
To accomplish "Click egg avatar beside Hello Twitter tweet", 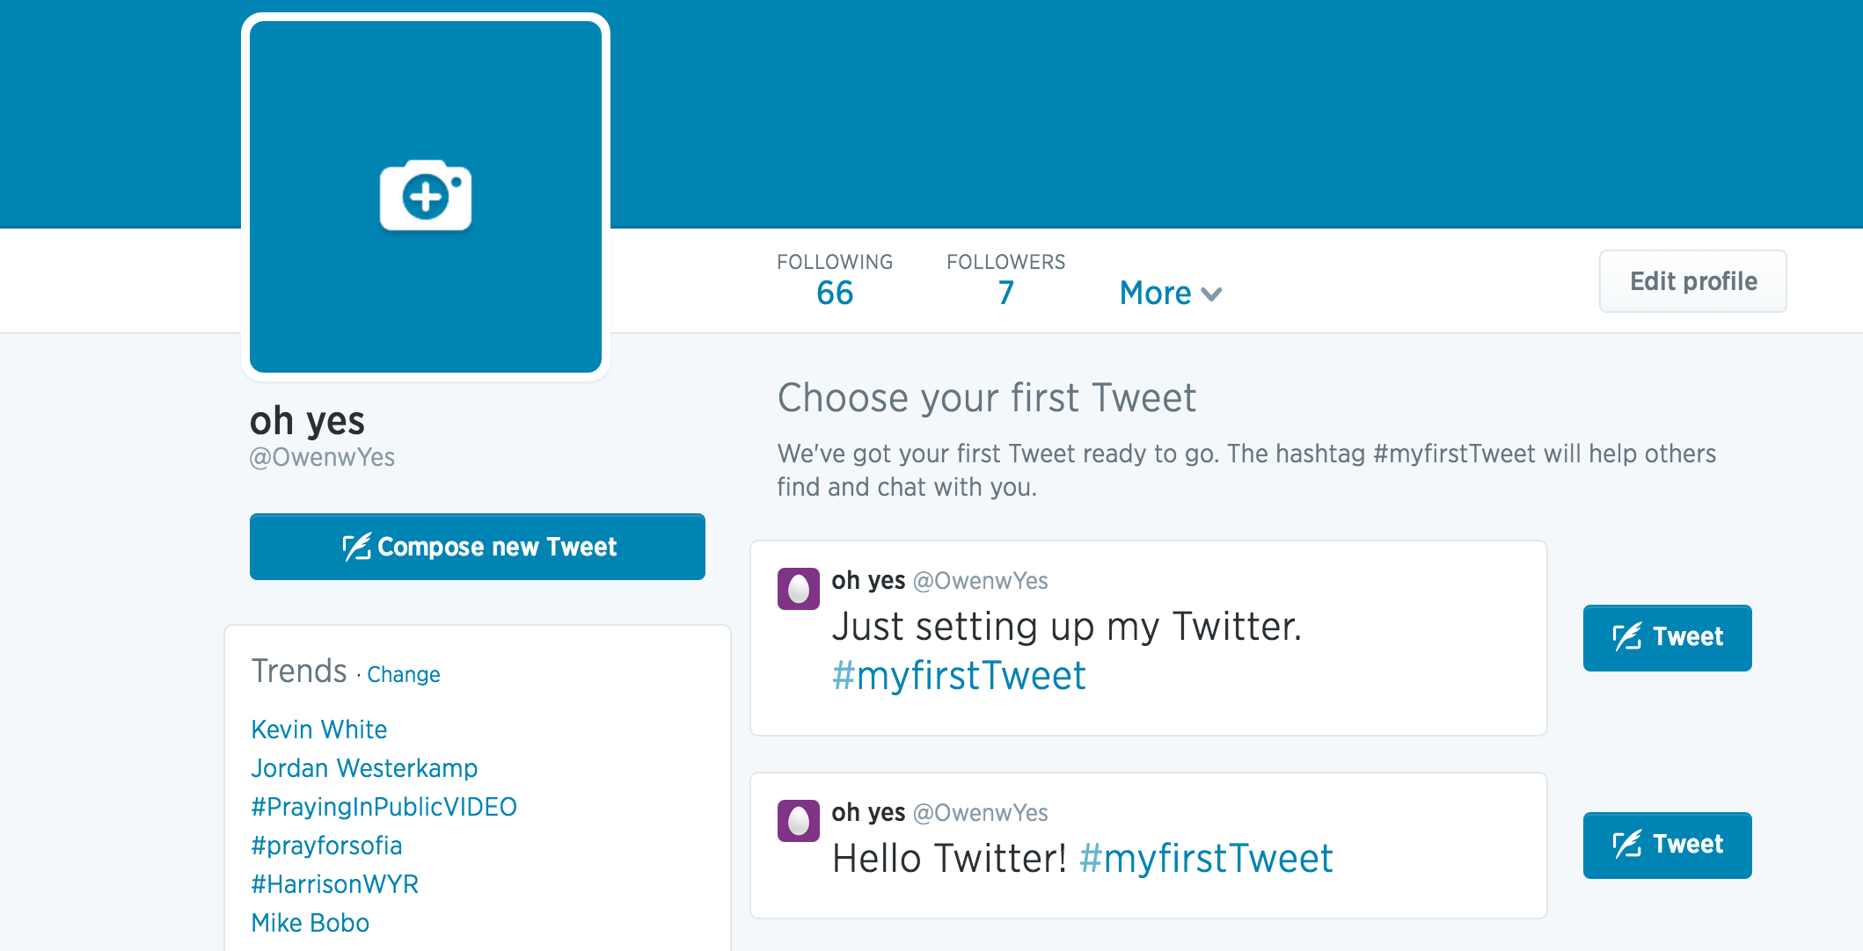I will pos(798,820).
